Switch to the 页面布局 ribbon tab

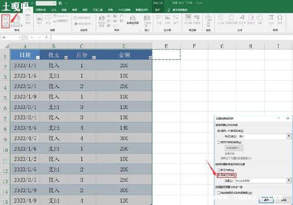(x=40, y=10)
